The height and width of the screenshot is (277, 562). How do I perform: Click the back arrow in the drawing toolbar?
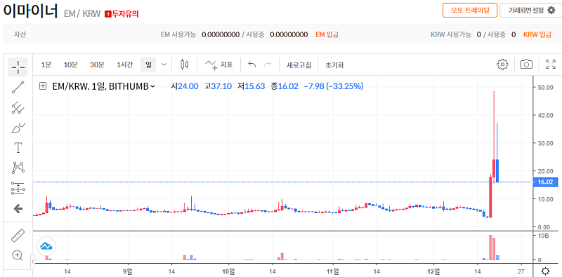coord(18,209)
